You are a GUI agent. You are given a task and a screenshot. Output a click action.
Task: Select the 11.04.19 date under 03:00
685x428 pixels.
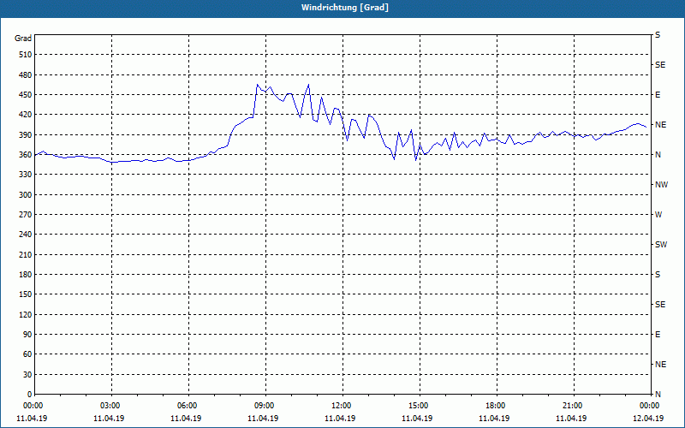pos(109,419)
